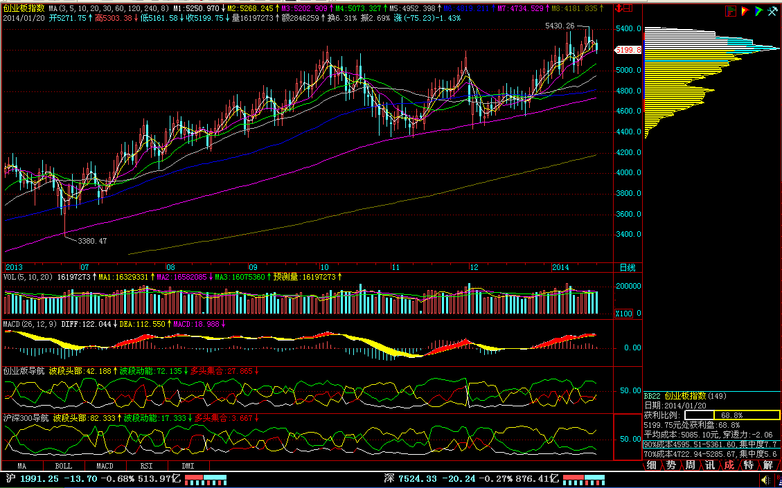Click the M3:5202.909 moving average value
Viewport: 782px width, 488px height.
tap(305, 8)
